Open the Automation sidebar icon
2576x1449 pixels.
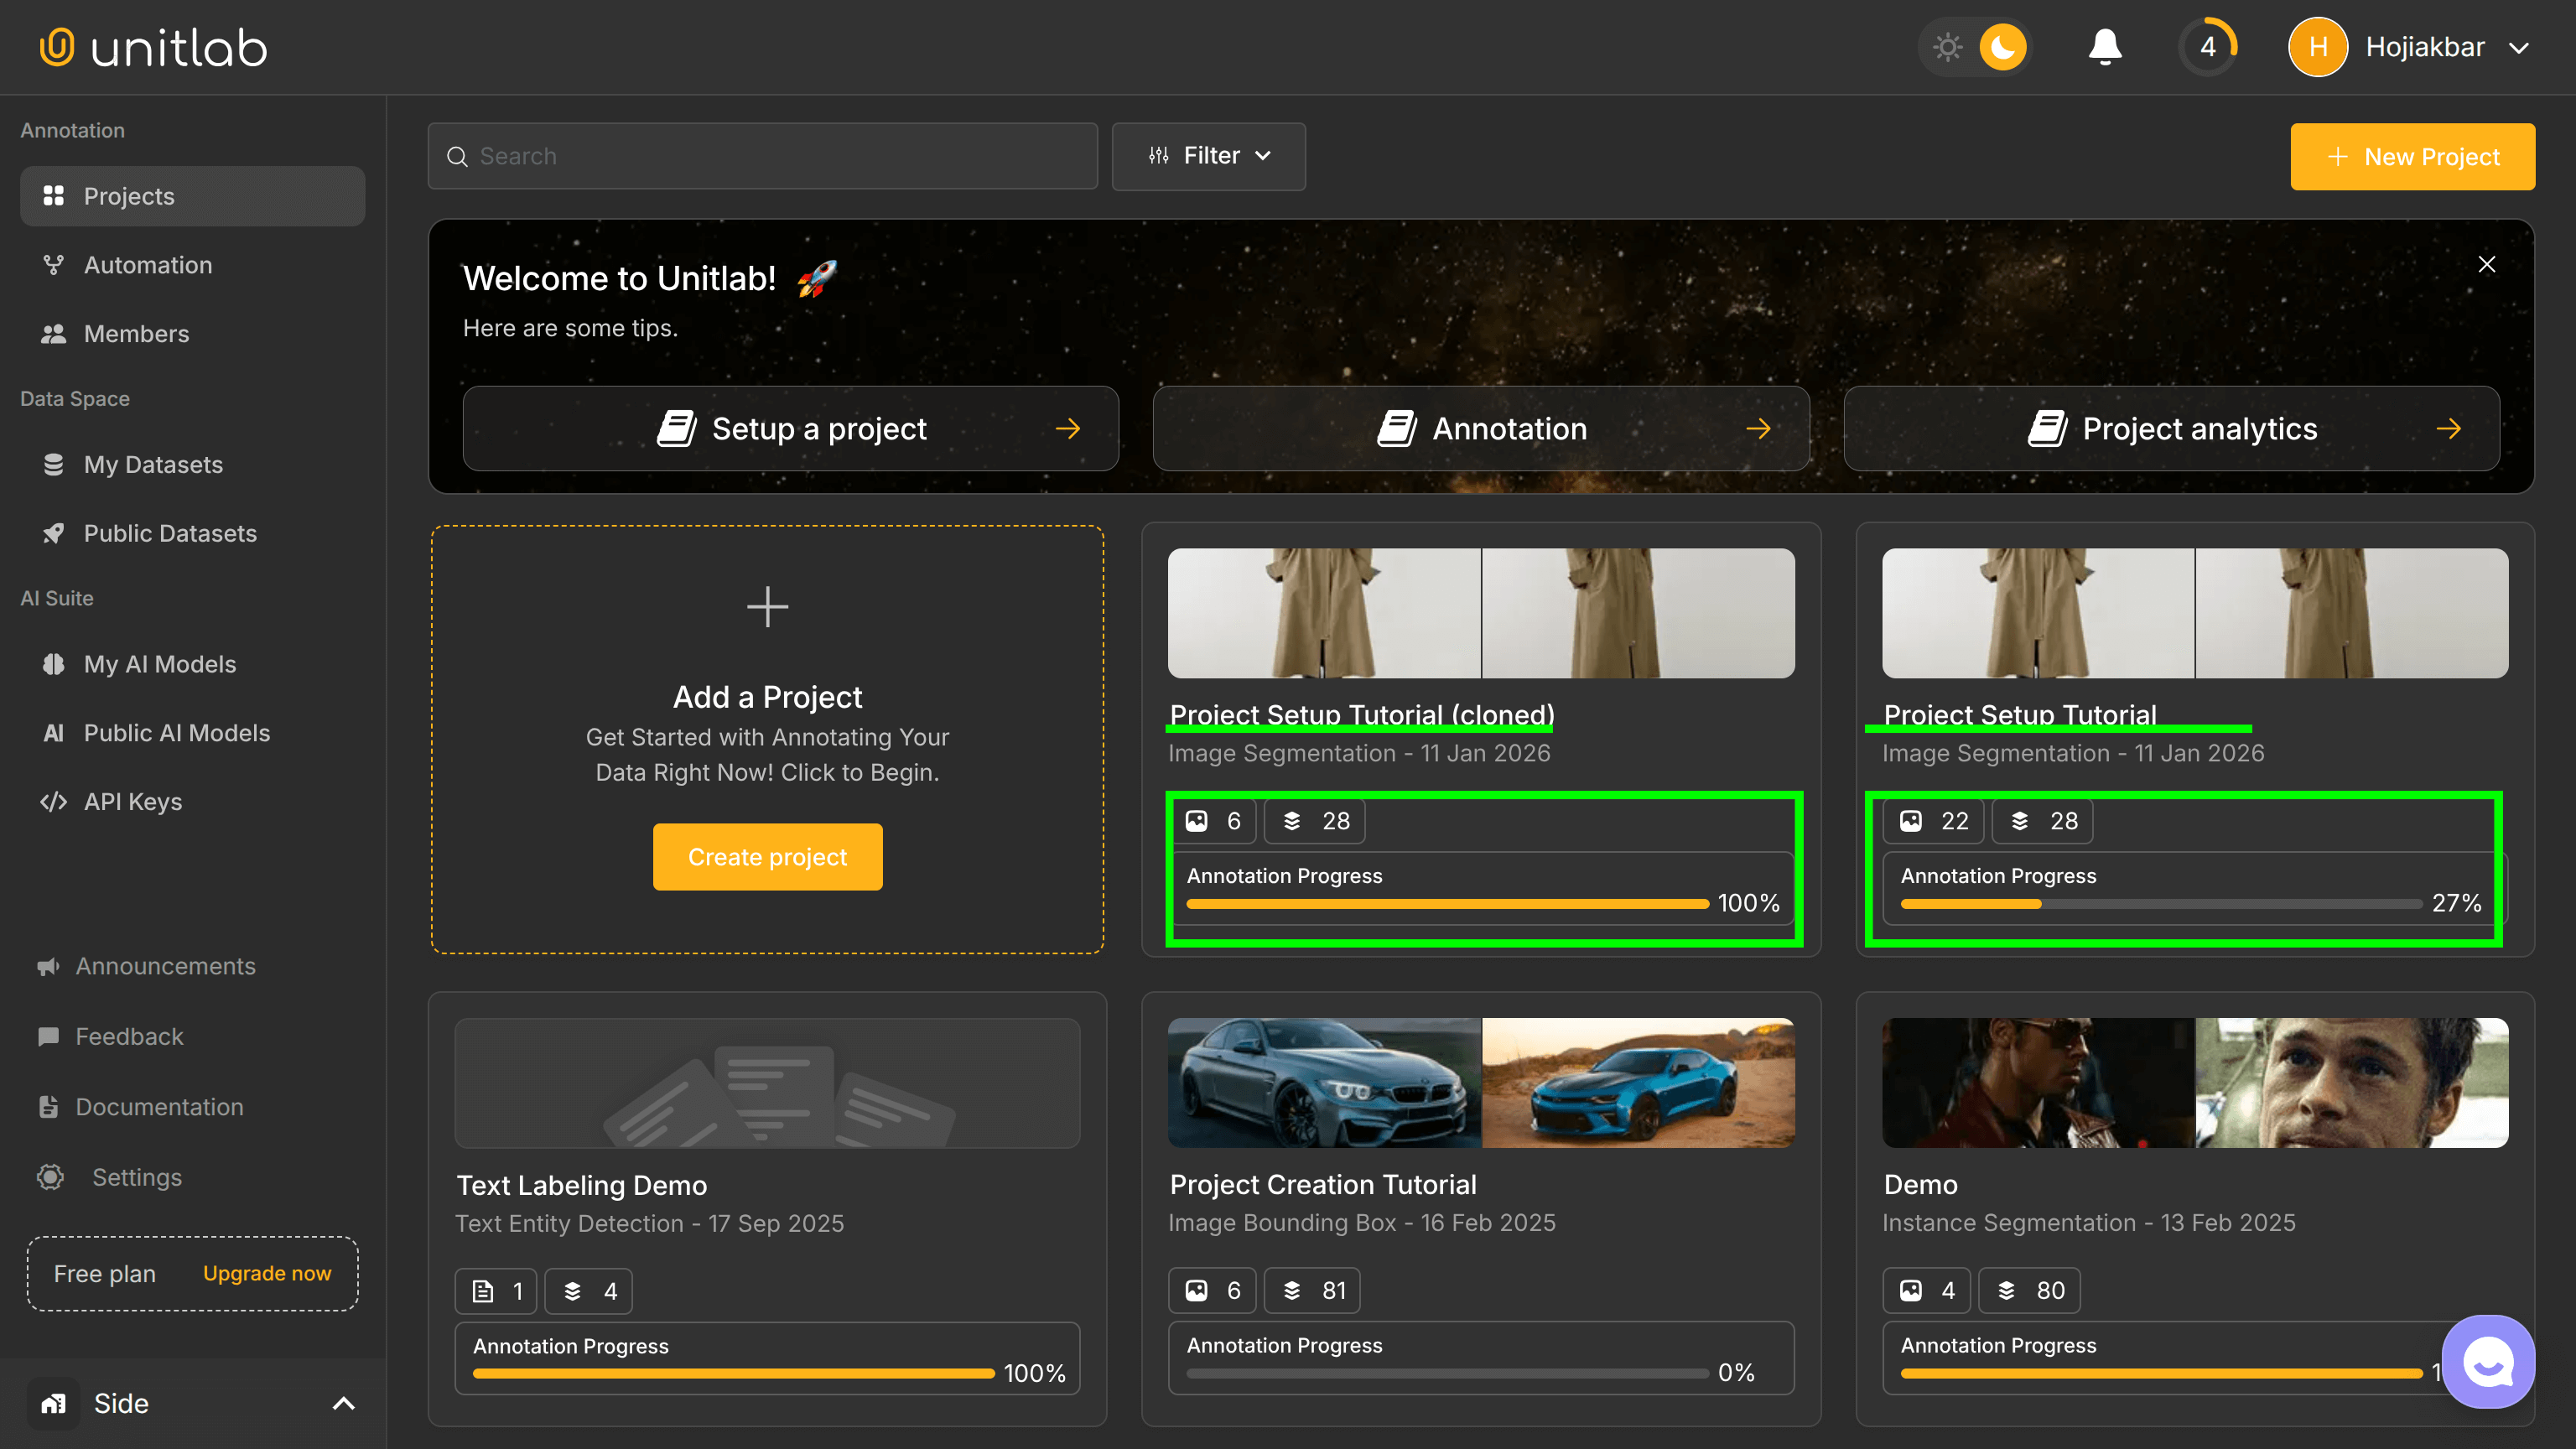pos(55,264)
